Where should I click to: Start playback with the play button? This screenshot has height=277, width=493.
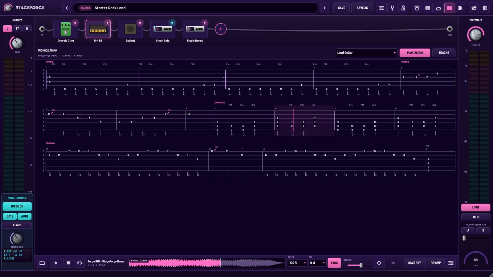(x=56, y=263)
